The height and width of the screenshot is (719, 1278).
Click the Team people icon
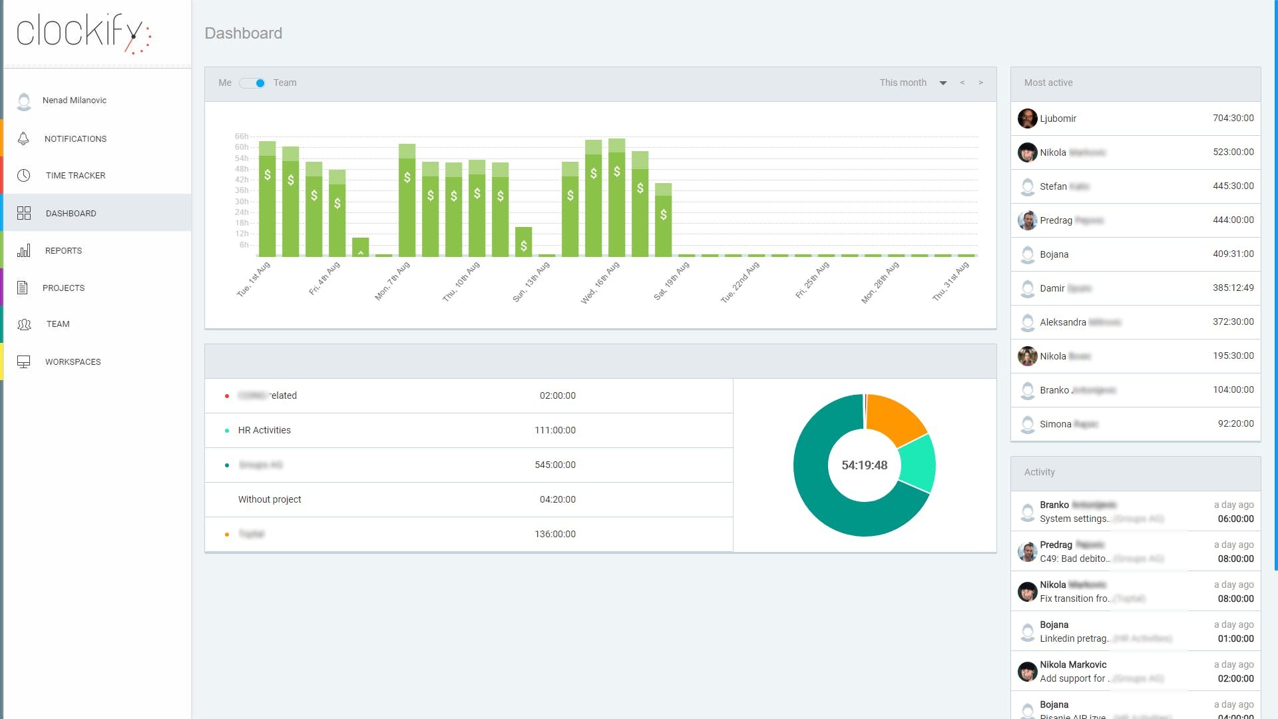coord(24,324)
